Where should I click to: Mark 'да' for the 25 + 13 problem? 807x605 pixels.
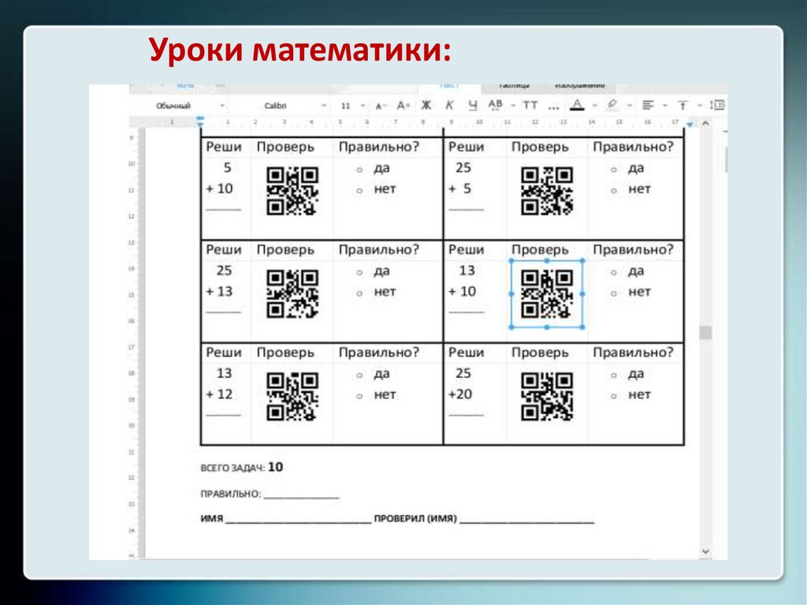(x=359, y=273)
